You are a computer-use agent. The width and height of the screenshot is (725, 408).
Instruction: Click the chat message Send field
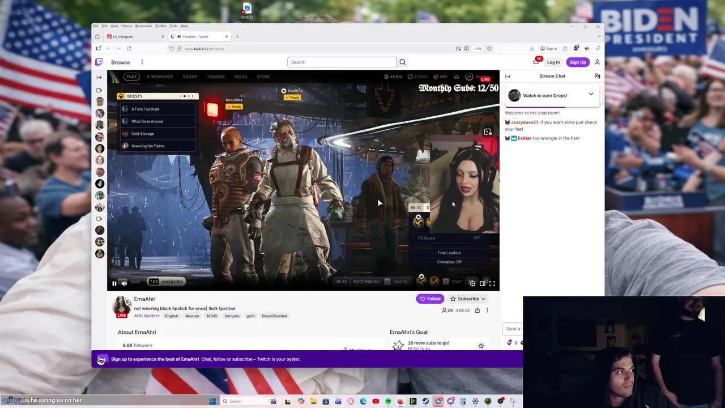513,329
